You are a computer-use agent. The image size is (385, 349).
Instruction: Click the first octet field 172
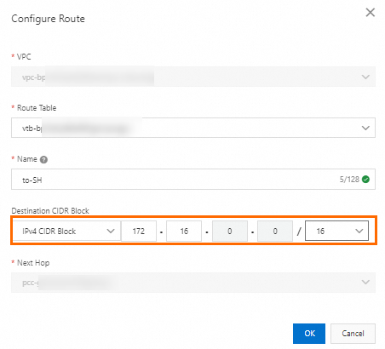click(139, 231)
